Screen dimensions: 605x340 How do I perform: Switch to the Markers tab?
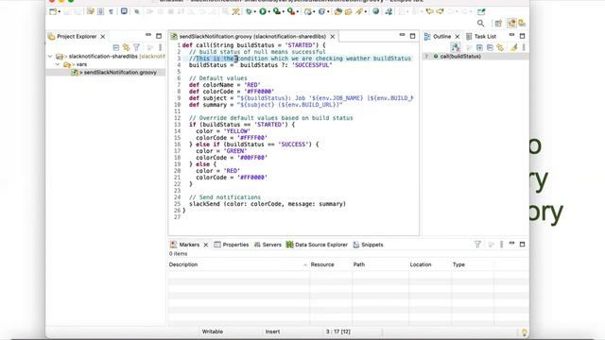click(x=189, y=245)
